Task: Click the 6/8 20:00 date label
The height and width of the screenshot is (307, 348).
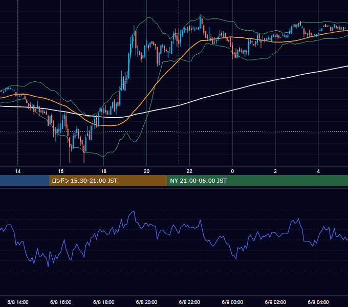Action: click(146, 302)
